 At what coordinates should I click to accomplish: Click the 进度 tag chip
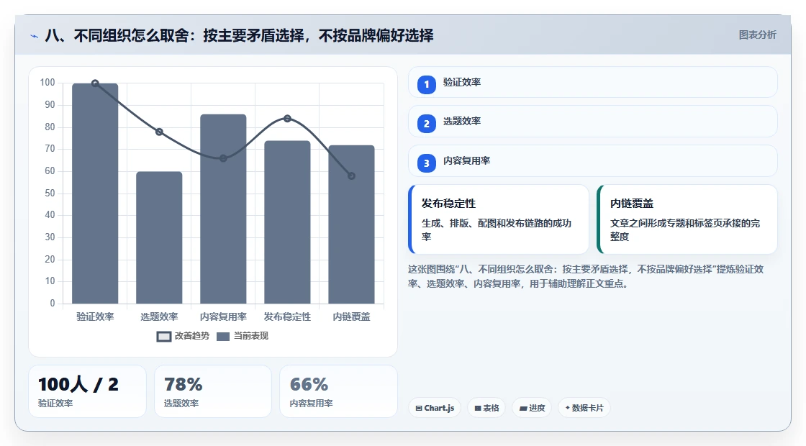tap(532, 408)
